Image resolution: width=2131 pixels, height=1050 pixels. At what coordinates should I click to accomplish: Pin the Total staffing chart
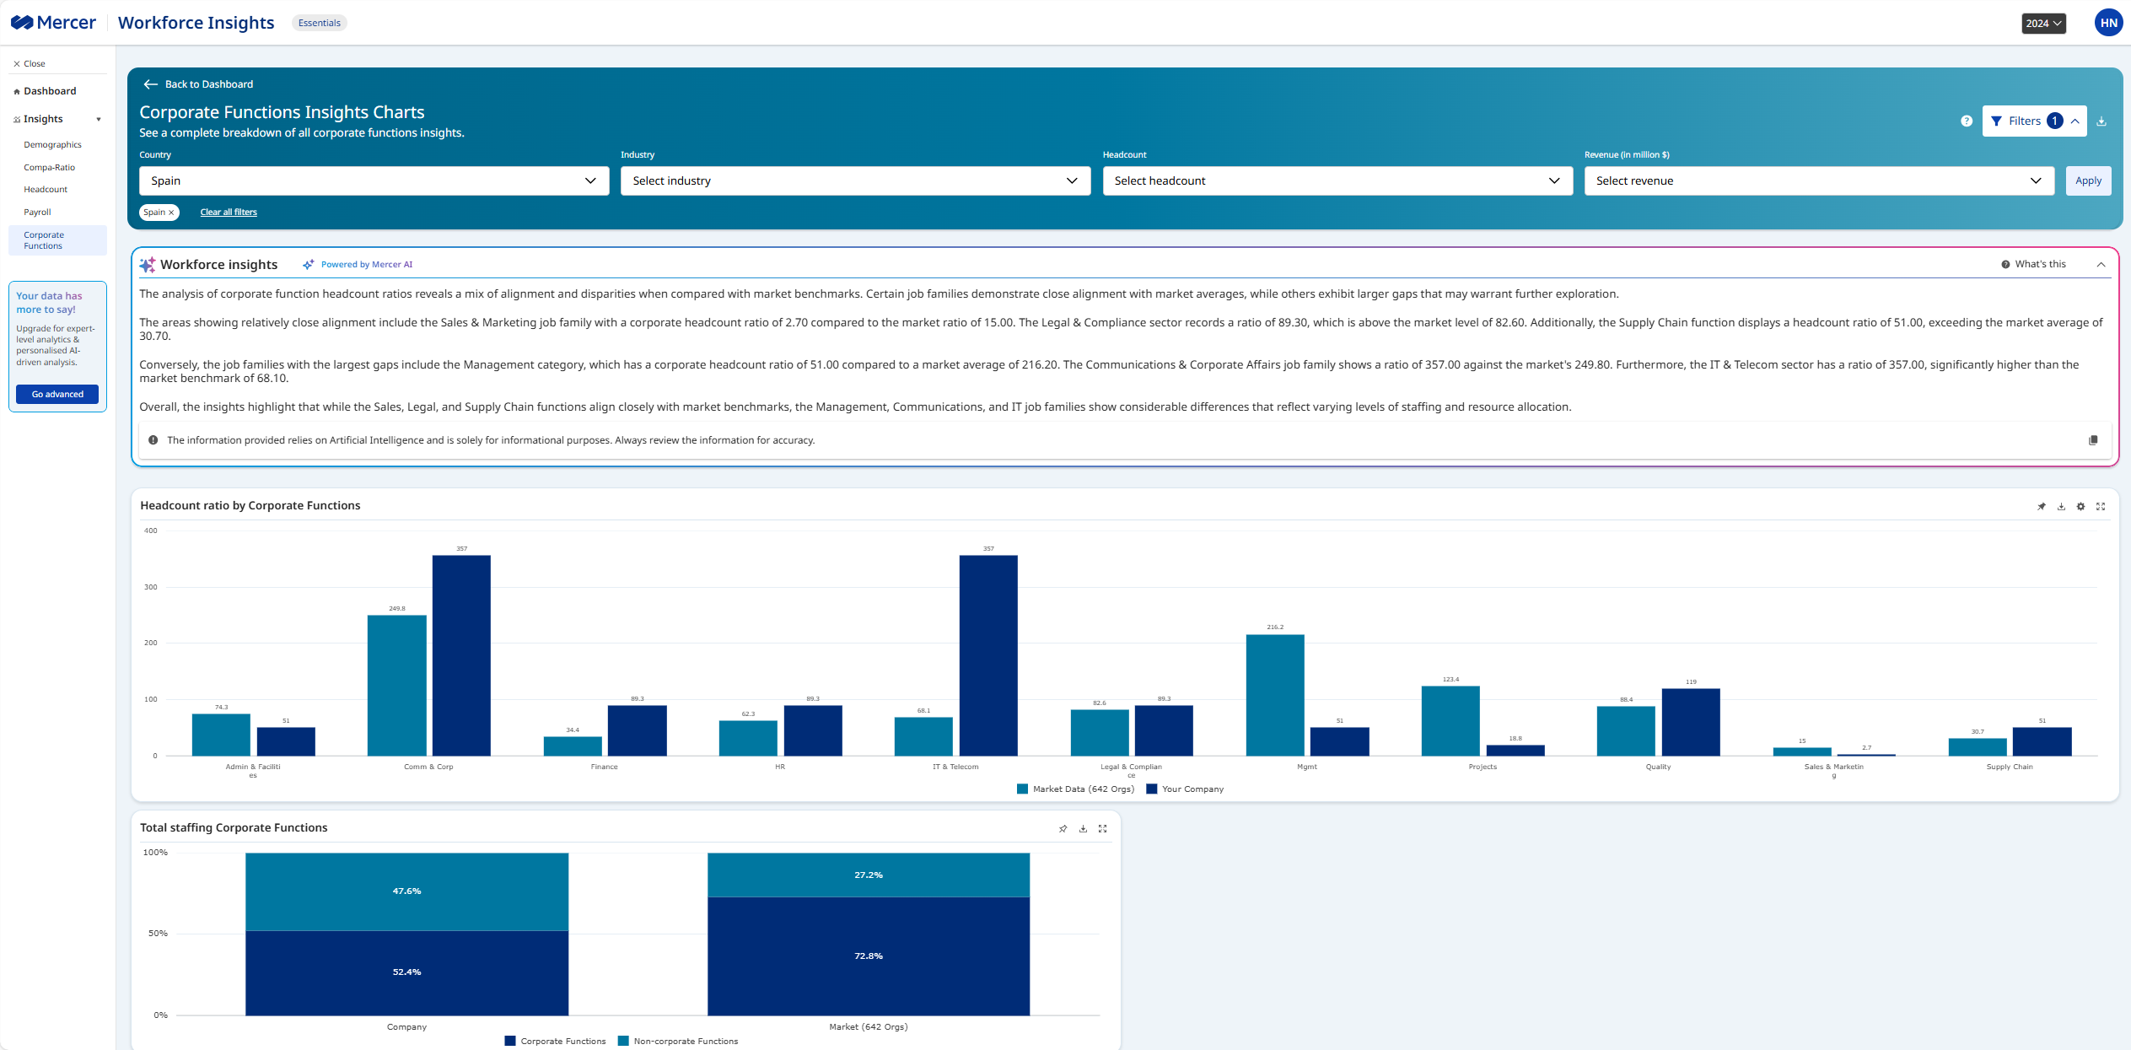(1063, 829)
